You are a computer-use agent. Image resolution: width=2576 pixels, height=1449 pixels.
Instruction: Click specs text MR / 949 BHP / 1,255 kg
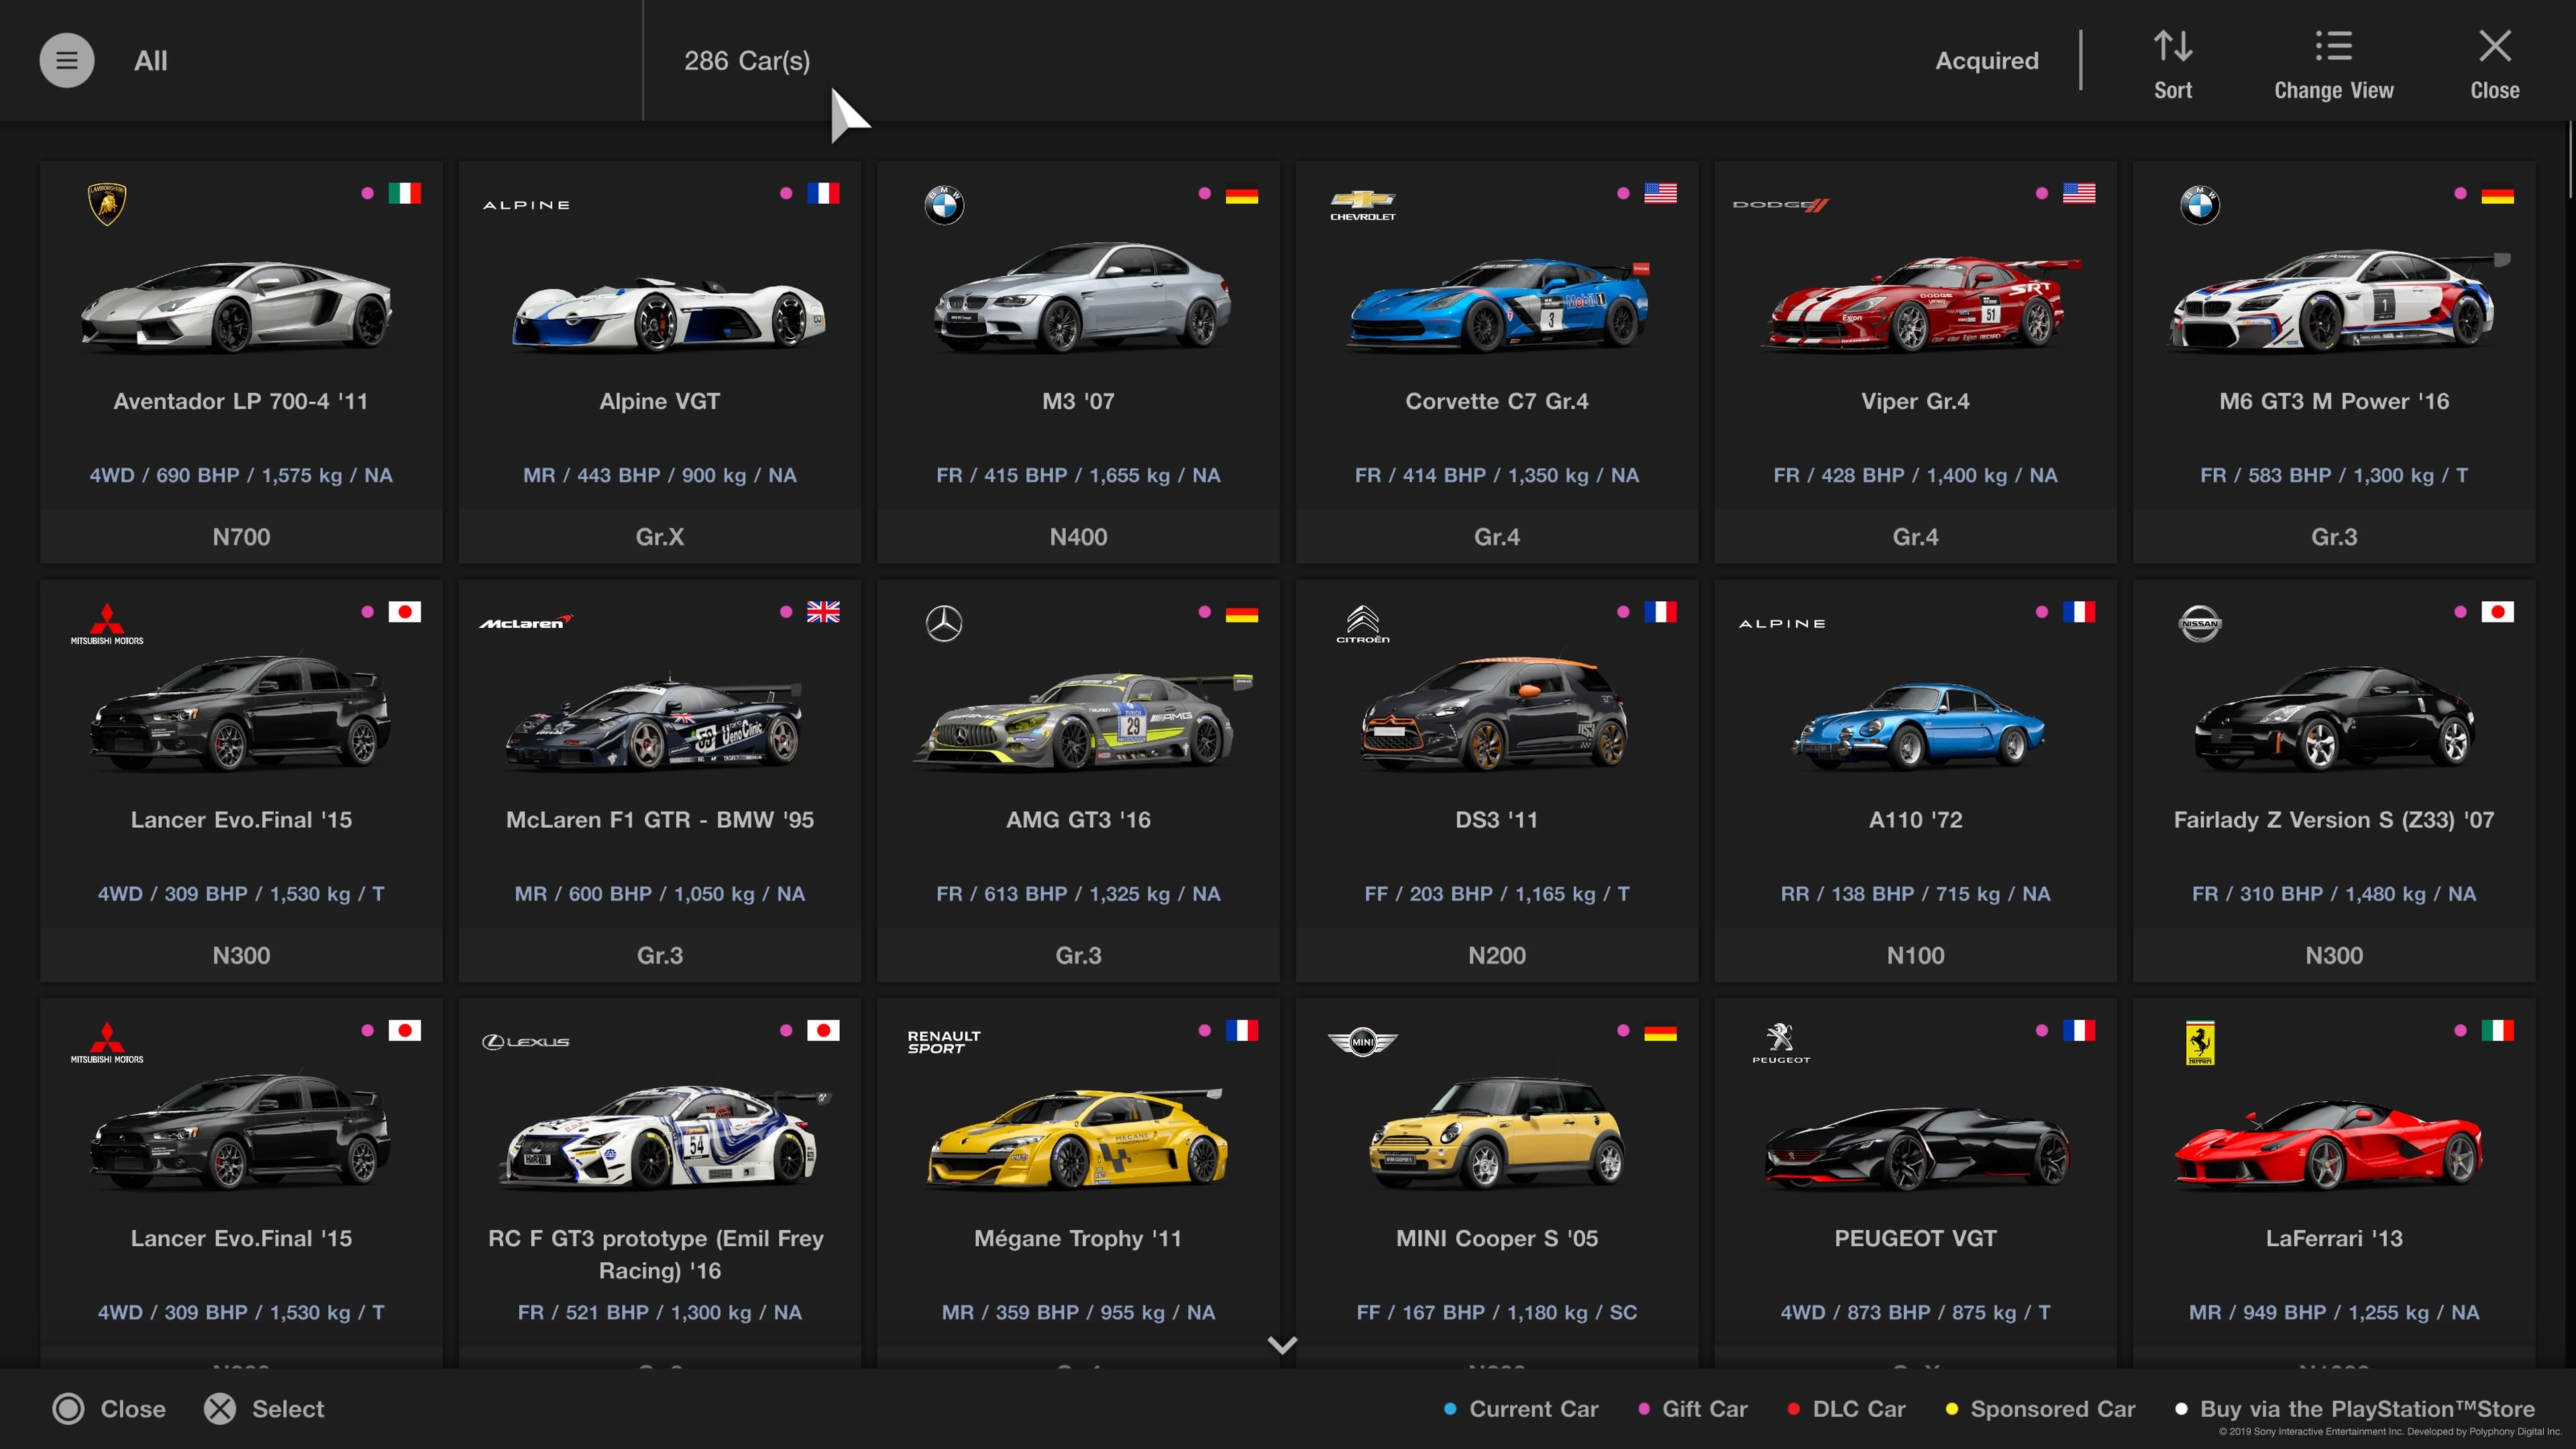[x=2334, y=1312]
